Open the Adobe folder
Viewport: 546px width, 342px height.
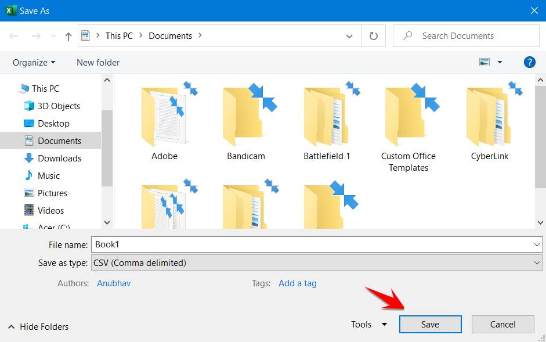164,120
